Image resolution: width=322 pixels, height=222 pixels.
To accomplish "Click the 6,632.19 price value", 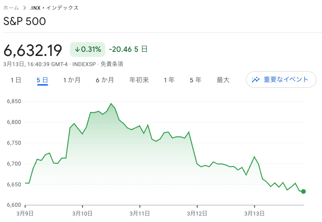I will (x=33, y=49).
